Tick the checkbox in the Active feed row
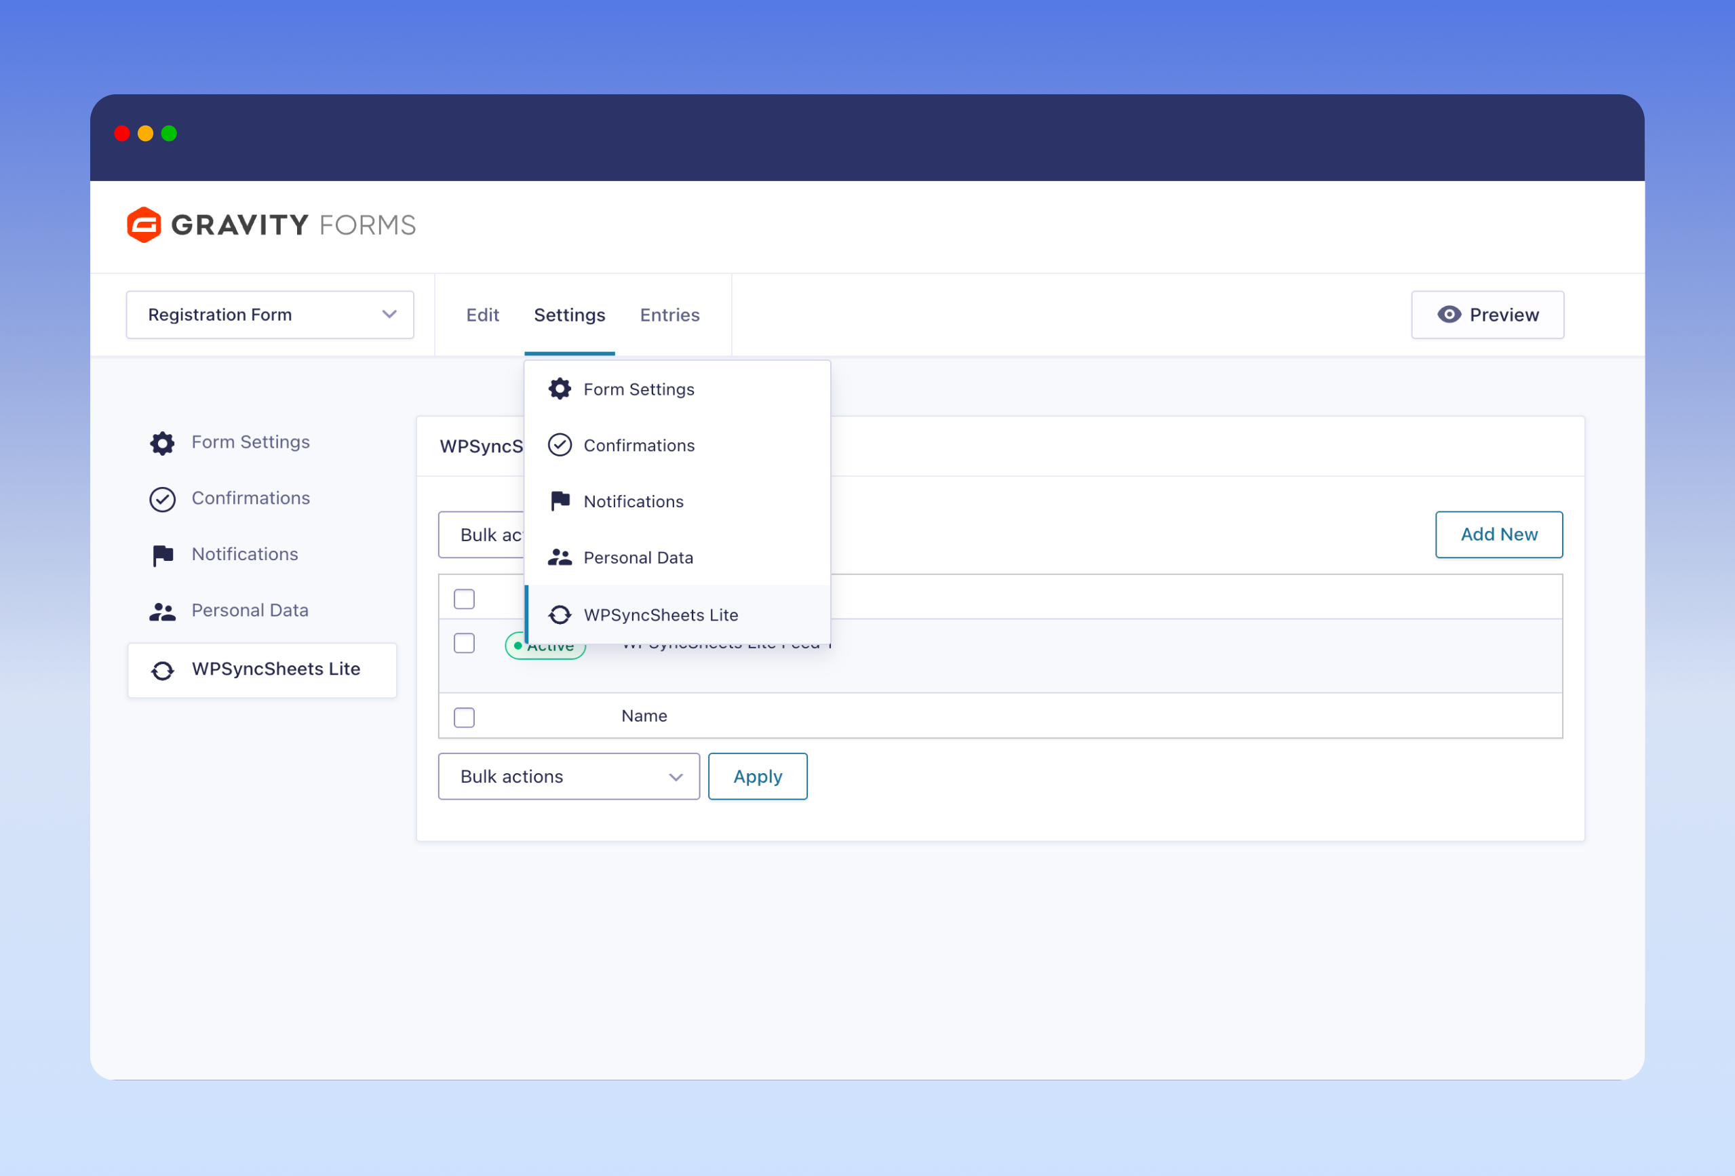Image resolution: width=1735 pixels, height=1176 pixels. tap(465, 643)
